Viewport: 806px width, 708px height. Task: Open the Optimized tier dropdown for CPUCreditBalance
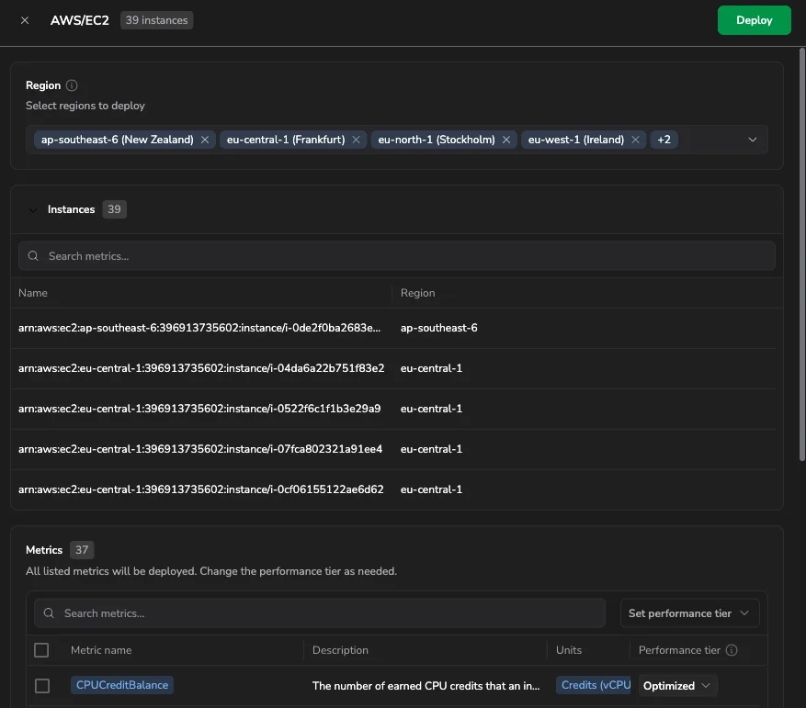click(677, 686)
